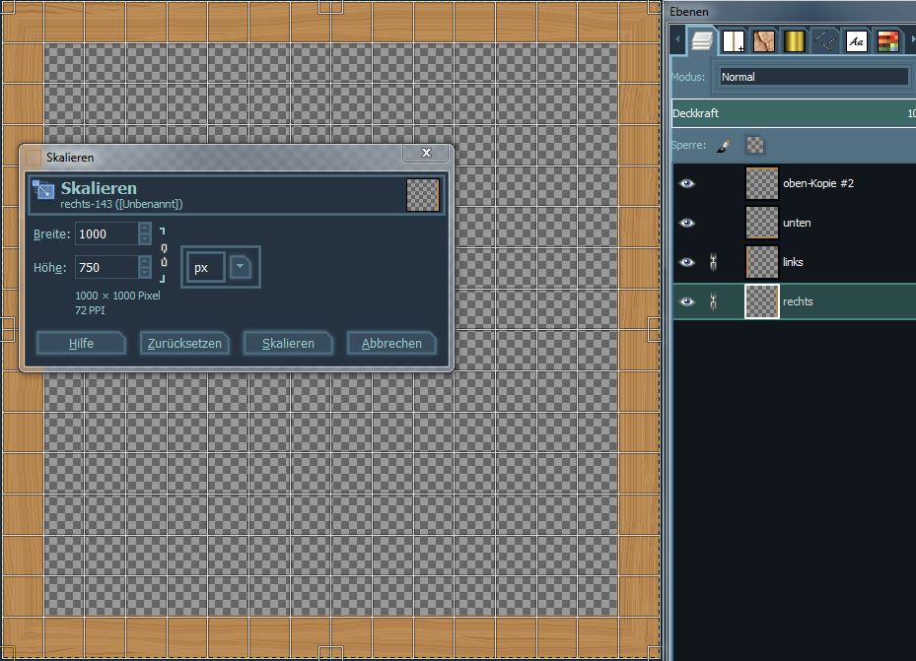
Task: Toggle the checkered lock alpha channel icon
Action: [754, 146]
